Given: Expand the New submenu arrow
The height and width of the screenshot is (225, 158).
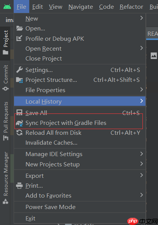Looking at the screenshot, I should 142,18.
